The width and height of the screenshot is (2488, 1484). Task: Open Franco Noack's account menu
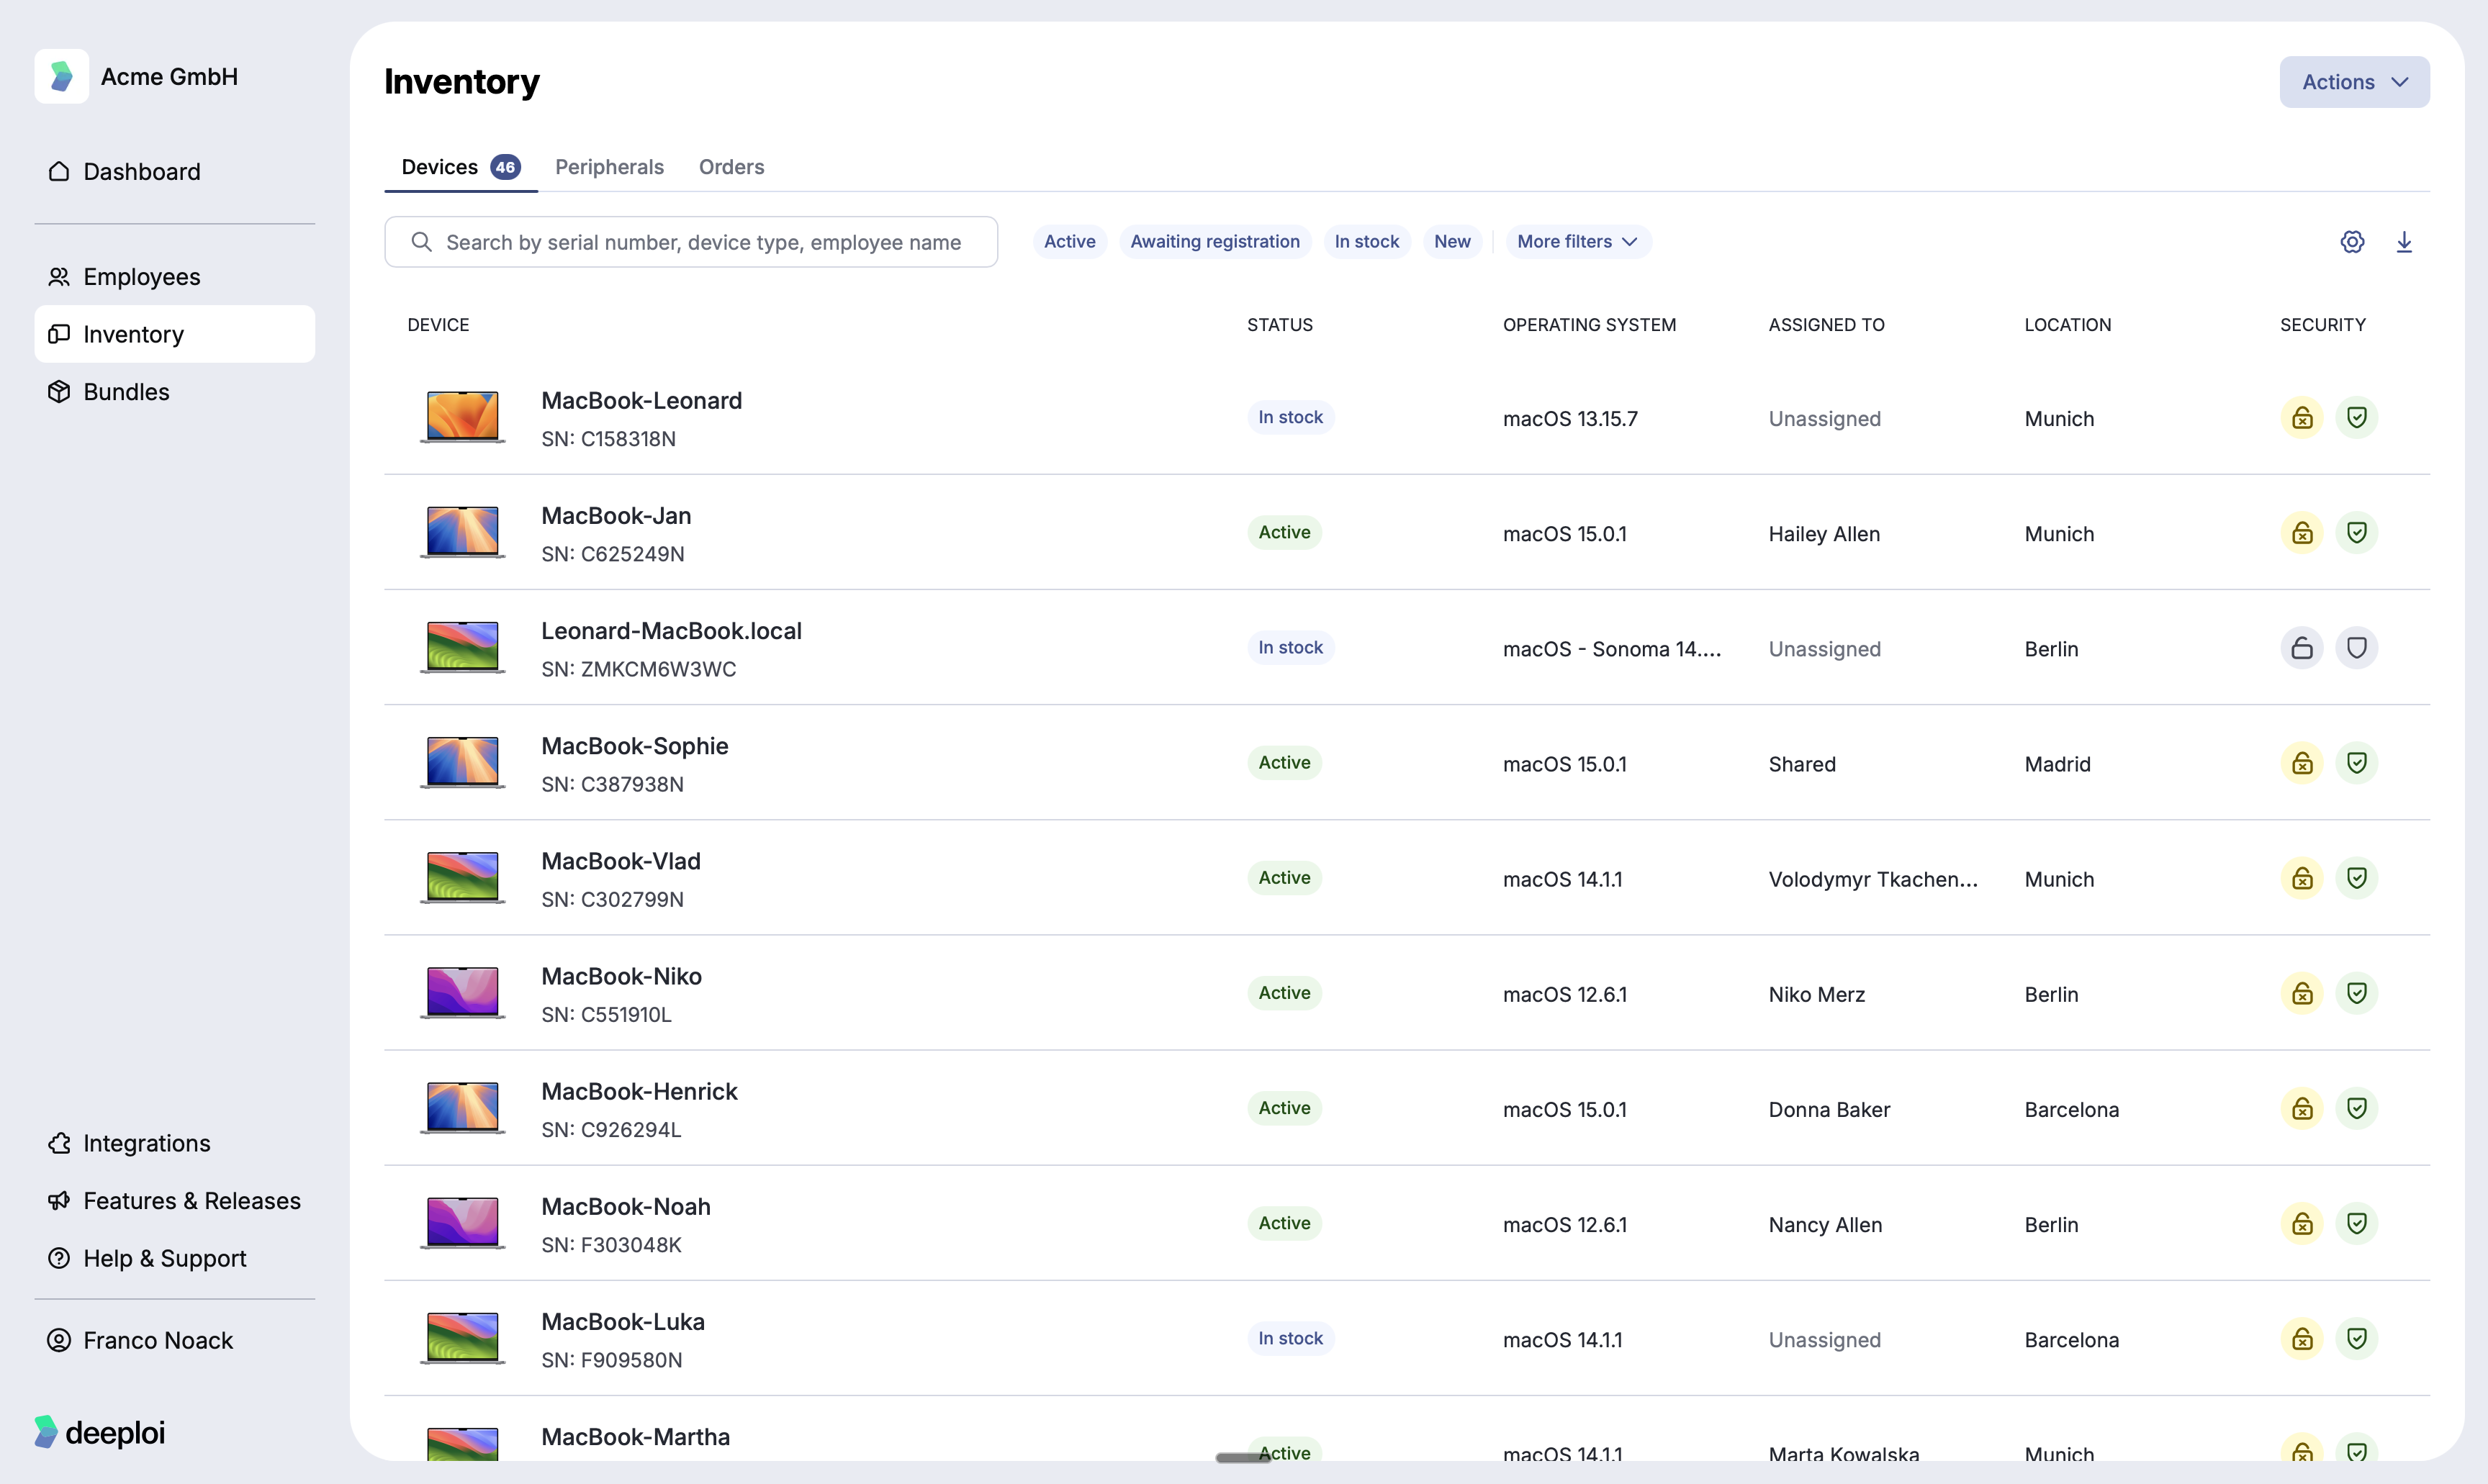pos(157,1340)
